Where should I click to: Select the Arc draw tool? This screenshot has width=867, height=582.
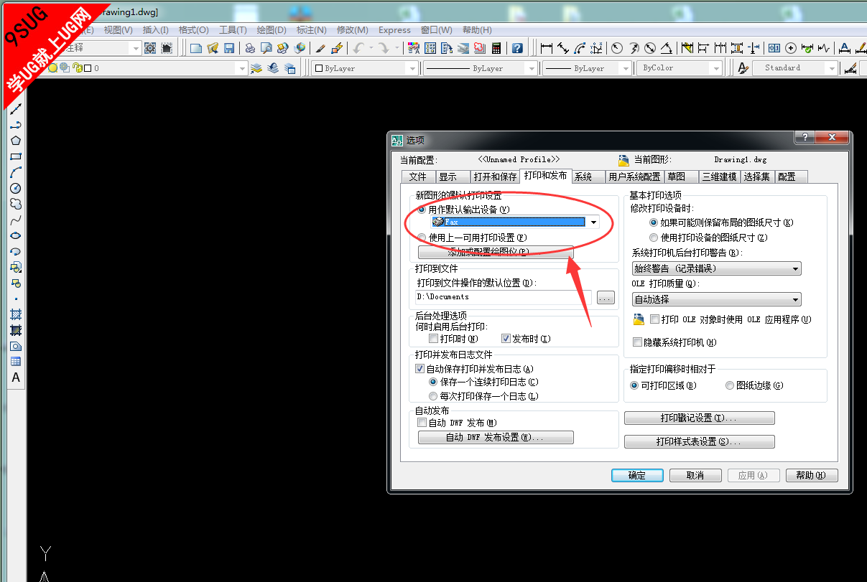16,172
